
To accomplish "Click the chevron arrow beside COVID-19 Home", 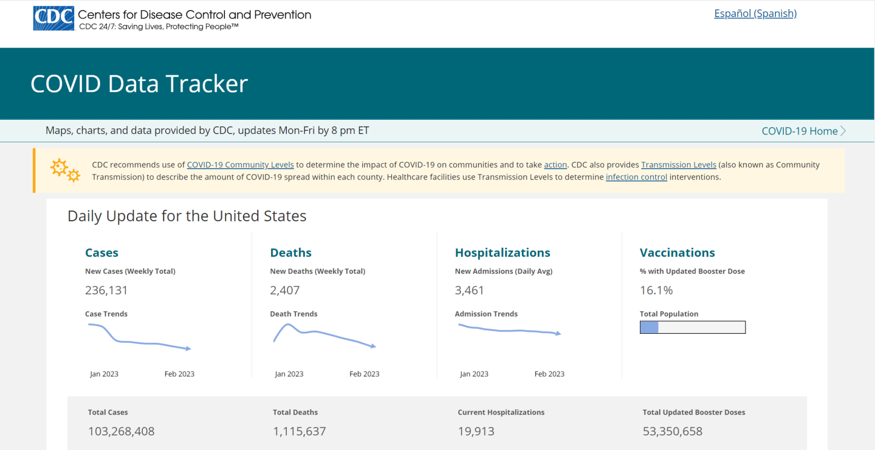I will tap(843, 131).
